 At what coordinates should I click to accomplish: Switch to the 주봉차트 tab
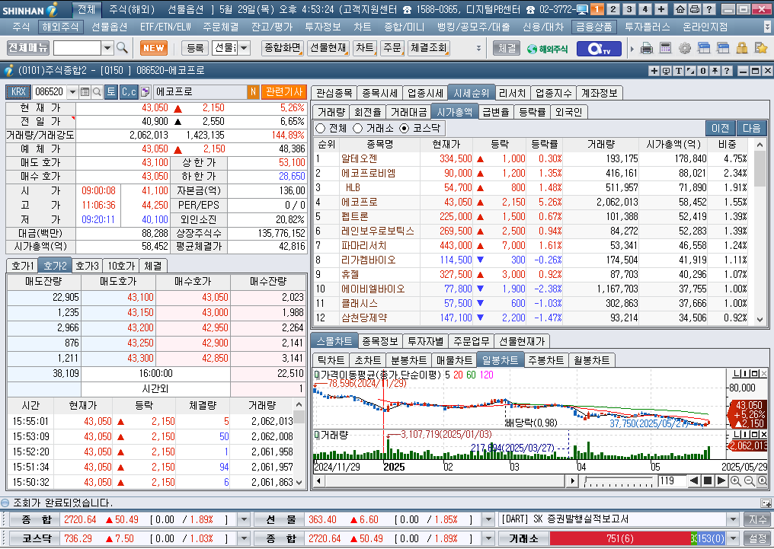pos(545,360)
